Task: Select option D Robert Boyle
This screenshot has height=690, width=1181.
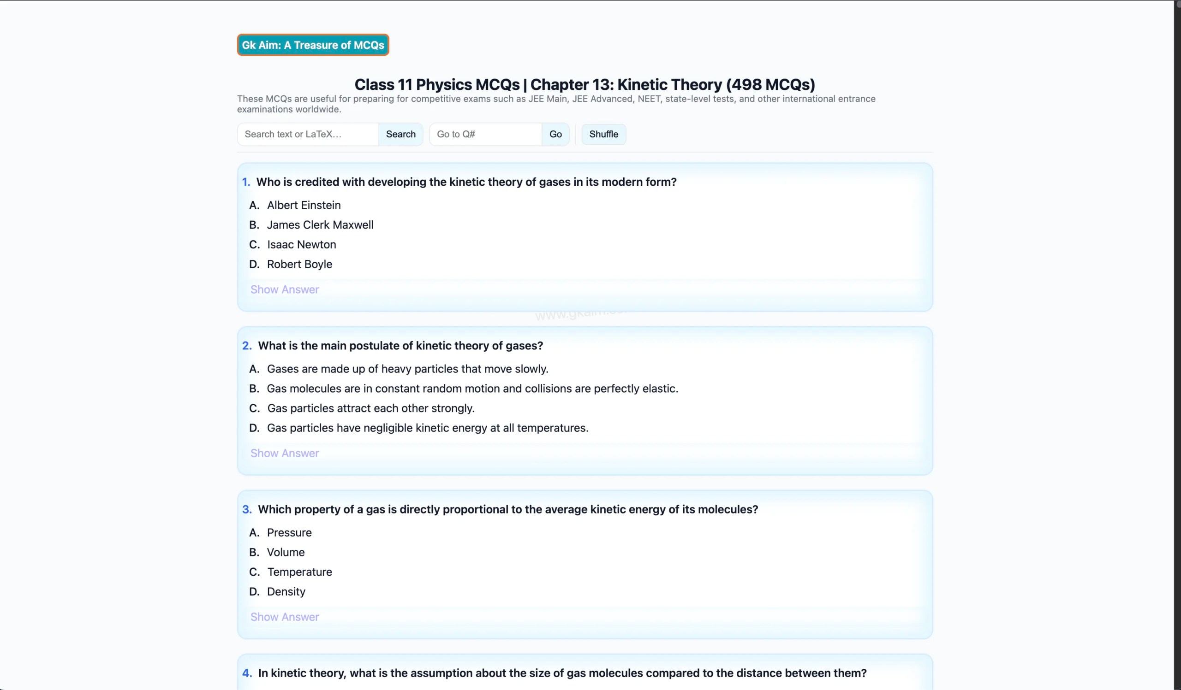Action: (x=299, y=264)
